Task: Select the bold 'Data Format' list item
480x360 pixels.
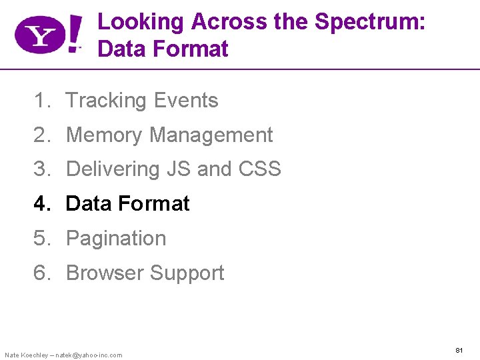Action: [x=128, y=204]
